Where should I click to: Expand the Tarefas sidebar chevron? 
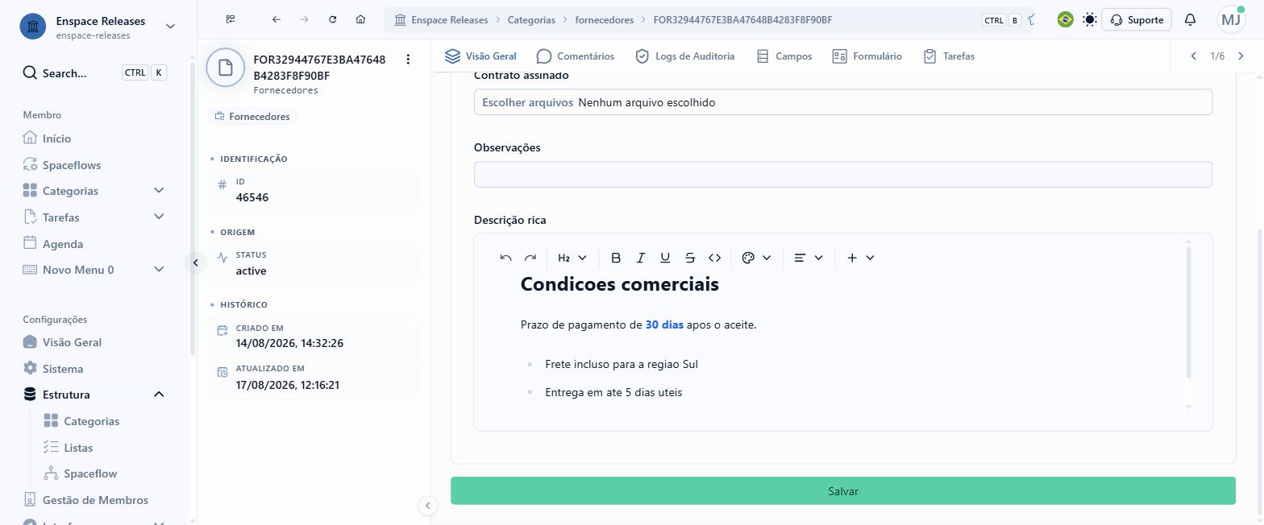159,217
